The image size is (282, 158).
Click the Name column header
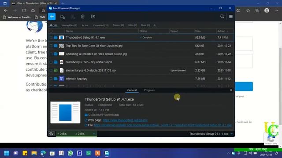tap(102, 31)
